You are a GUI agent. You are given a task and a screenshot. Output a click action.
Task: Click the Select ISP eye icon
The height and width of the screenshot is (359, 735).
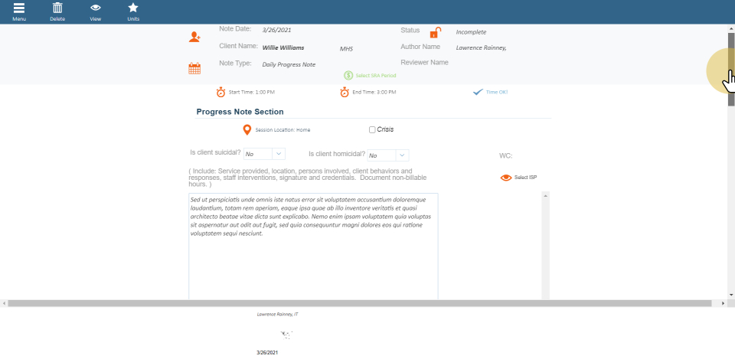[505, 178]
